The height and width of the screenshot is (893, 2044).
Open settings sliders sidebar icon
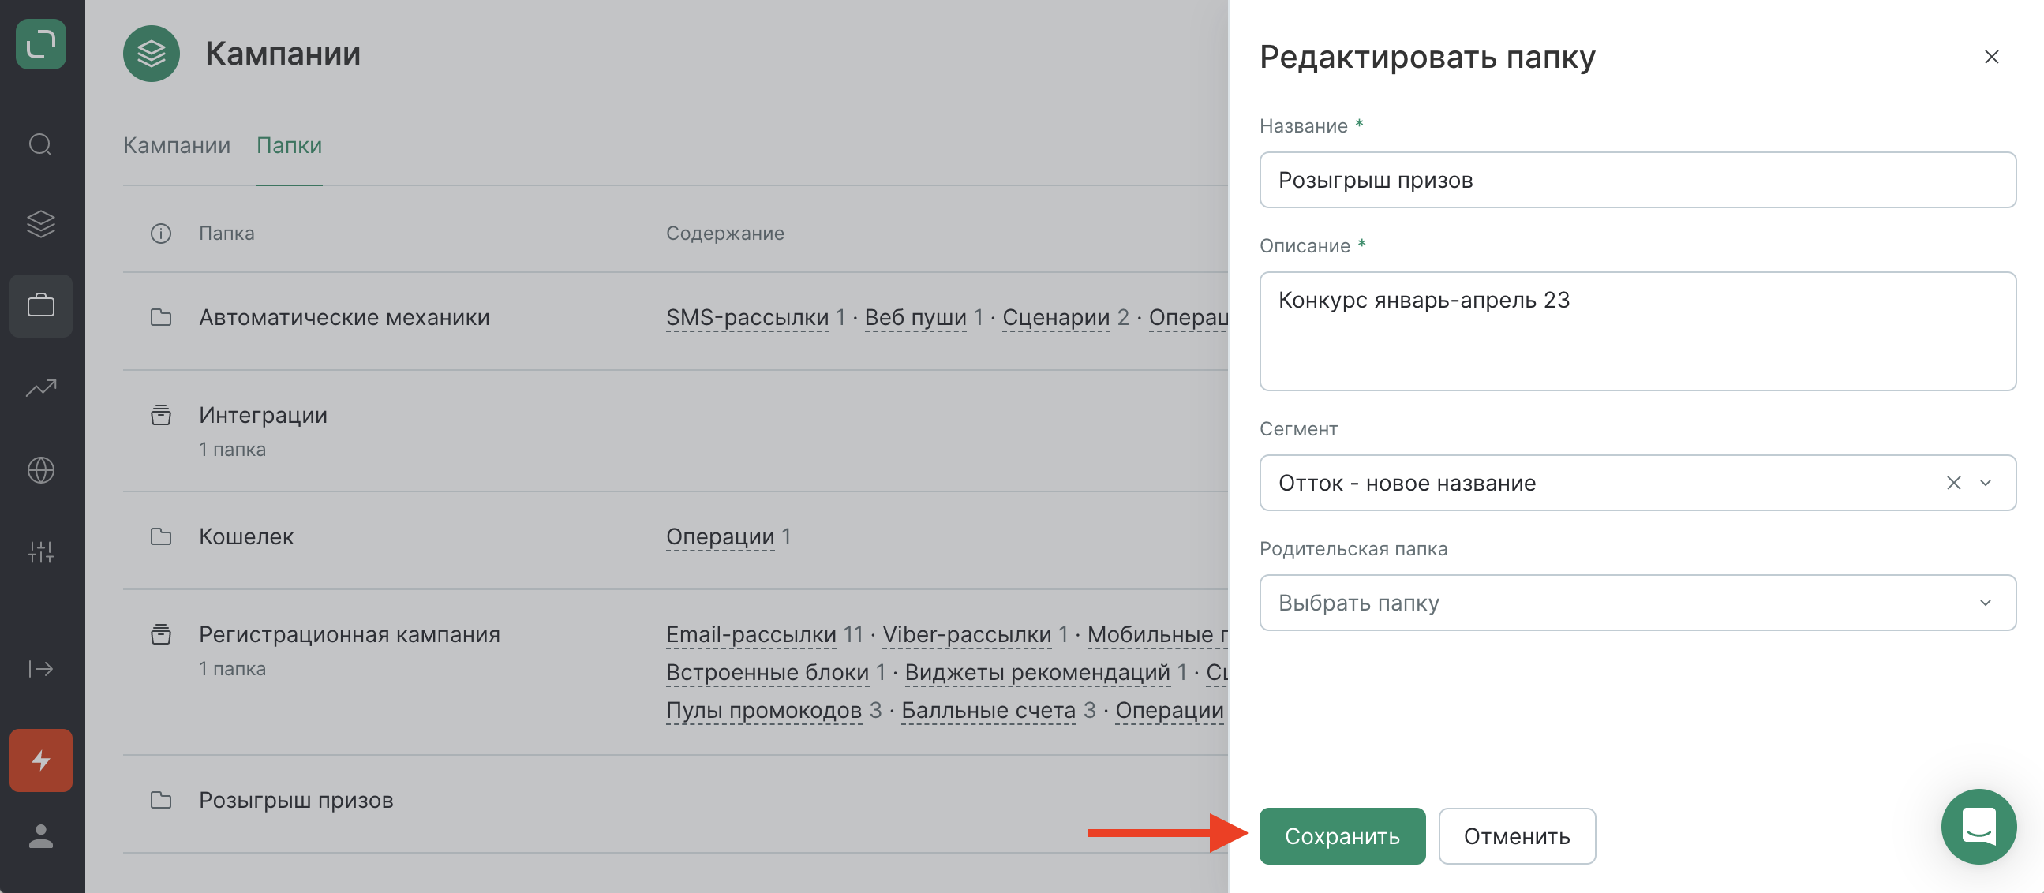[x=40, y=552]
